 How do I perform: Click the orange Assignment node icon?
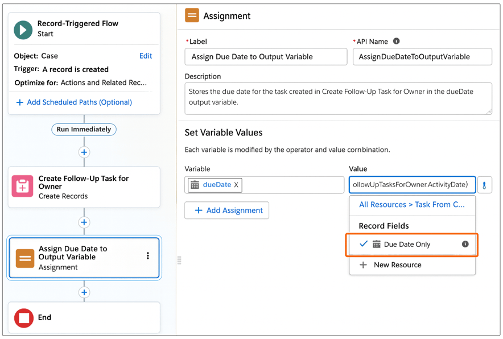(x=24, y=258)
